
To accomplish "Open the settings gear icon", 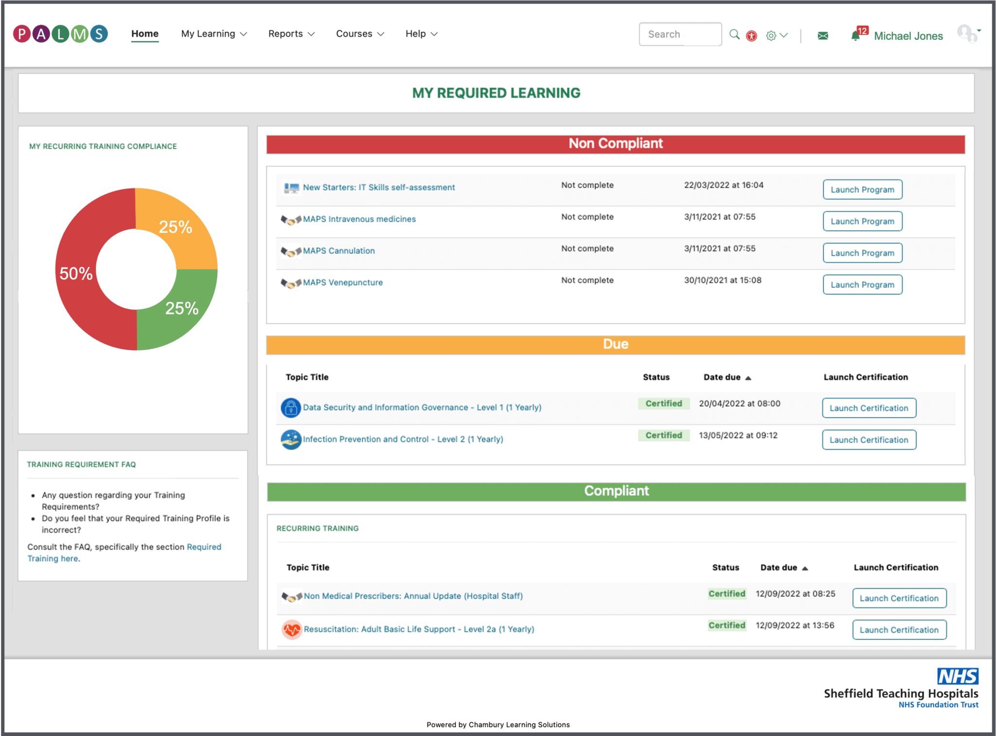I will click(771, 35).
